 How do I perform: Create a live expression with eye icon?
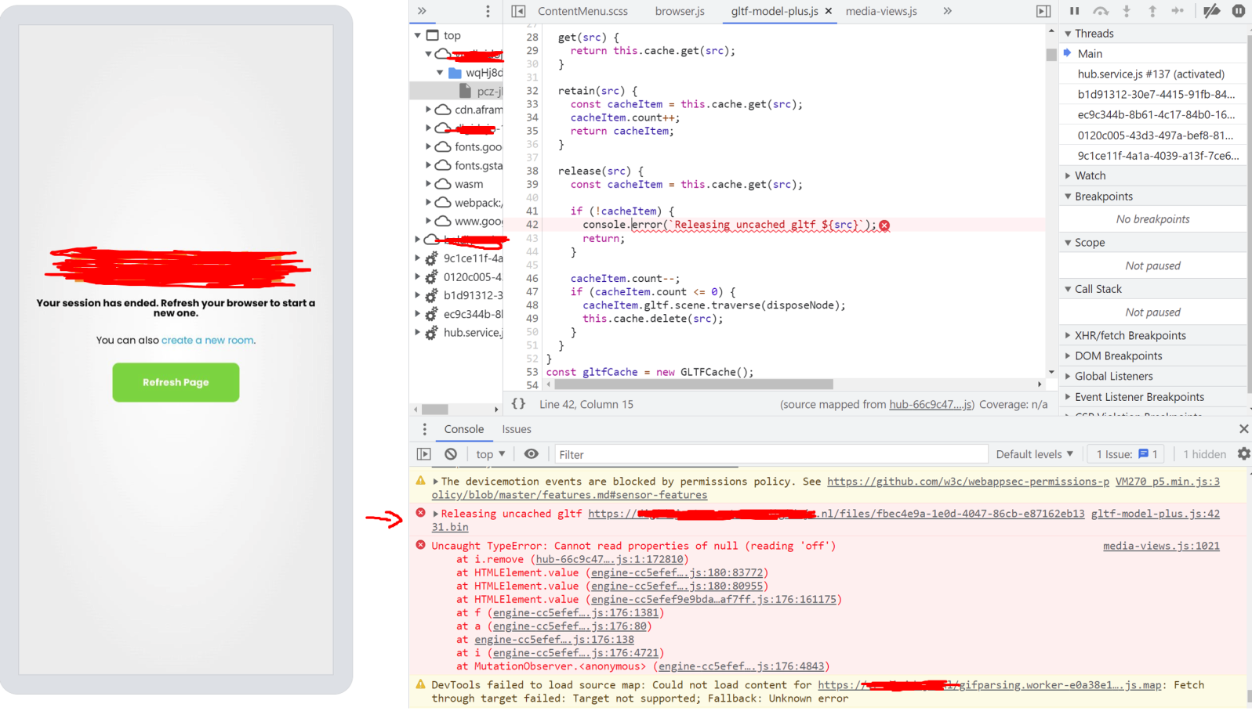[x=531, y=454]
